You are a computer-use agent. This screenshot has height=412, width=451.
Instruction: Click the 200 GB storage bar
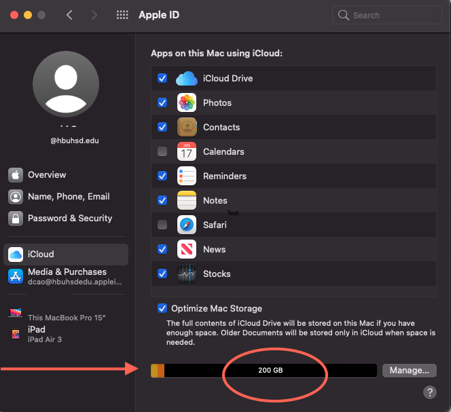click(264, 371)
